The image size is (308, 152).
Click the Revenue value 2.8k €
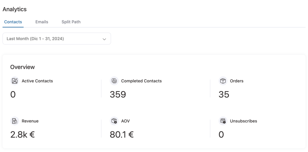[x=23, y=135]
